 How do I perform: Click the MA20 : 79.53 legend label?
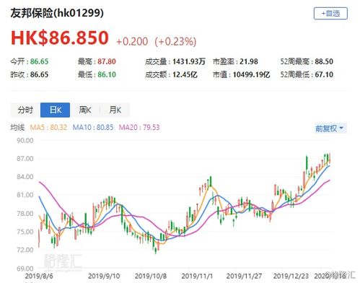(x=139, y=127)
